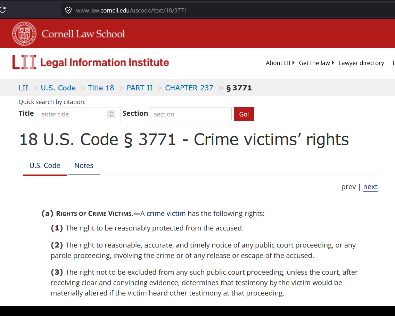395x316 pixels.
Task: Switch to the Notes tab
Action: (84, 165)
